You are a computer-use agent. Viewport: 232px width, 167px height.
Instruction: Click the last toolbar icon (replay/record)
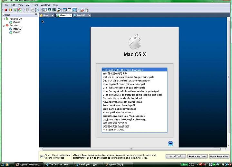[x=87, y=10]
